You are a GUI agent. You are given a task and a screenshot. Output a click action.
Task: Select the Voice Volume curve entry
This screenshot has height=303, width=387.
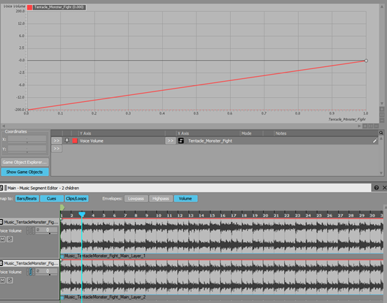[x=92, y=141]
